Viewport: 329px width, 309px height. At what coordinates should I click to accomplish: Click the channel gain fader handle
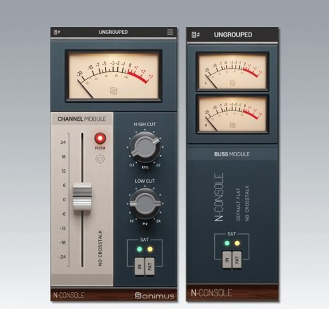(x=82, y=197)
